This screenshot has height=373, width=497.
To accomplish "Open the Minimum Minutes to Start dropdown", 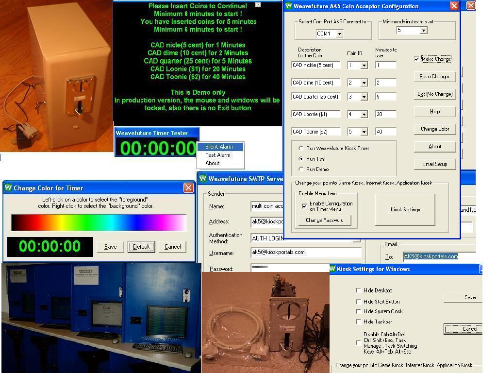I will pyautogui.click(x=423, y=30).
